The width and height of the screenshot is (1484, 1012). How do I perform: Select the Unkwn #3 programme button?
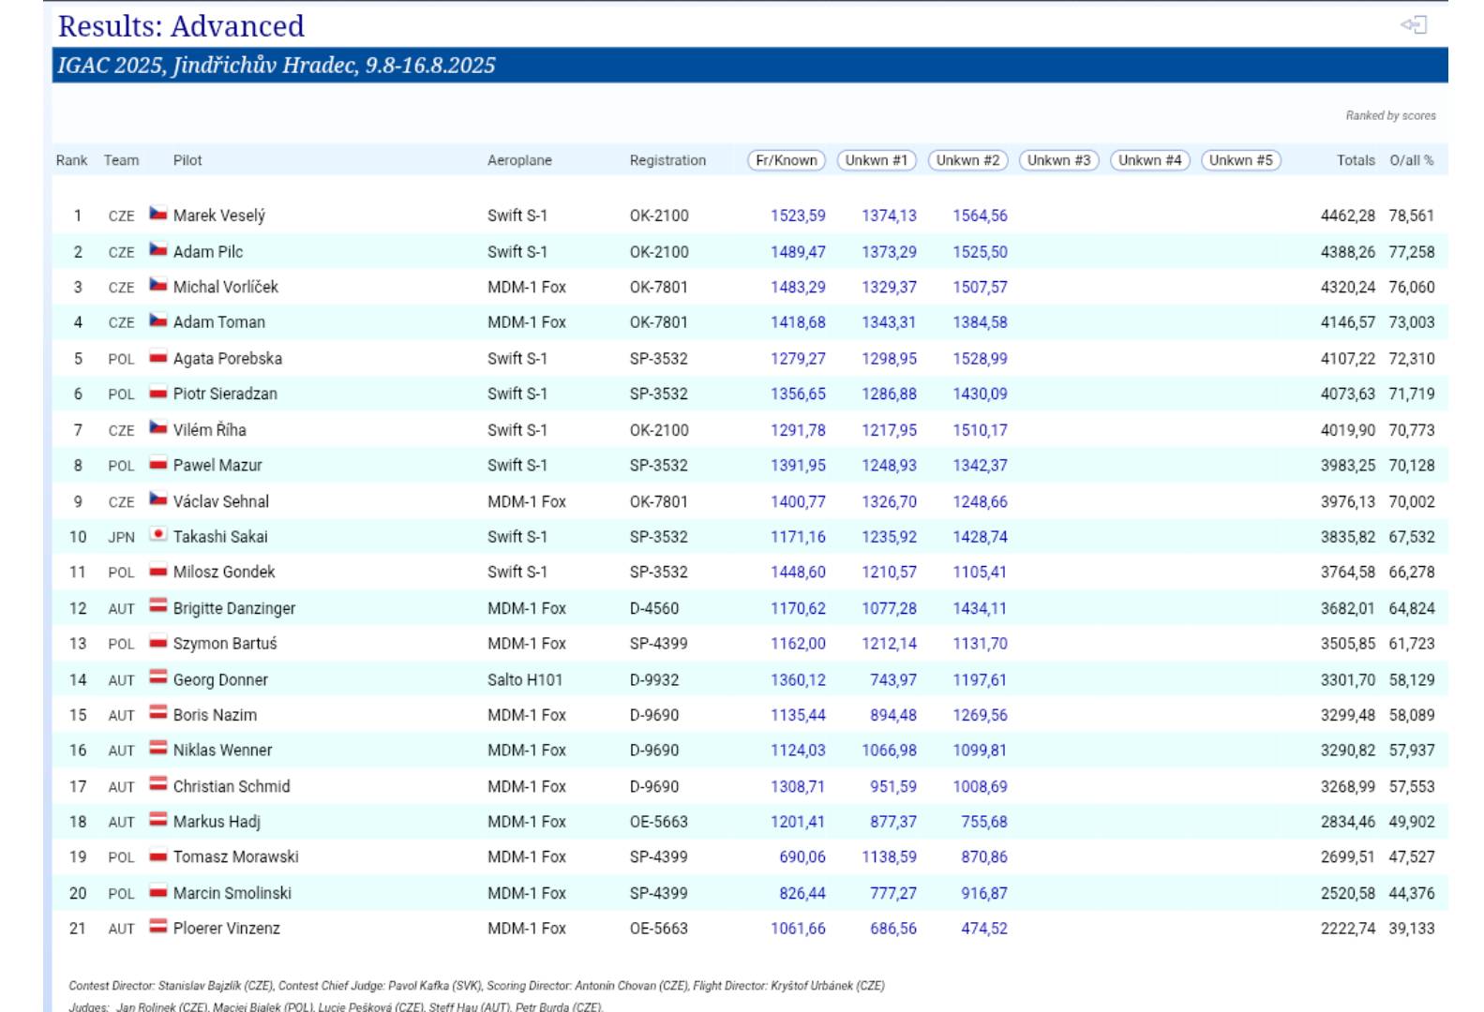coord(1058,160)
